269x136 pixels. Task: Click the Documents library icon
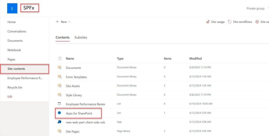(60, 67)
